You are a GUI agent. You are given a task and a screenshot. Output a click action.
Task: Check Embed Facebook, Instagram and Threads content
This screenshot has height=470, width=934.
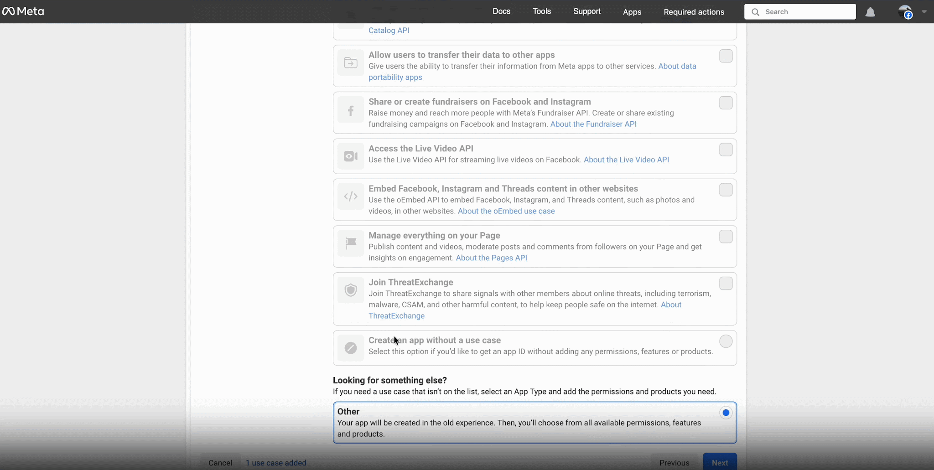tap(726, 190)
